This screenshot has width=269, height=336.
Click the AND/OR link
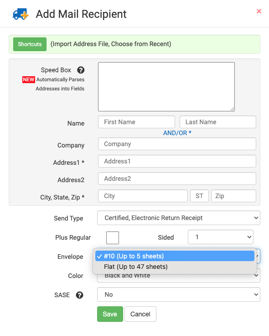click(x=177, y=133)
